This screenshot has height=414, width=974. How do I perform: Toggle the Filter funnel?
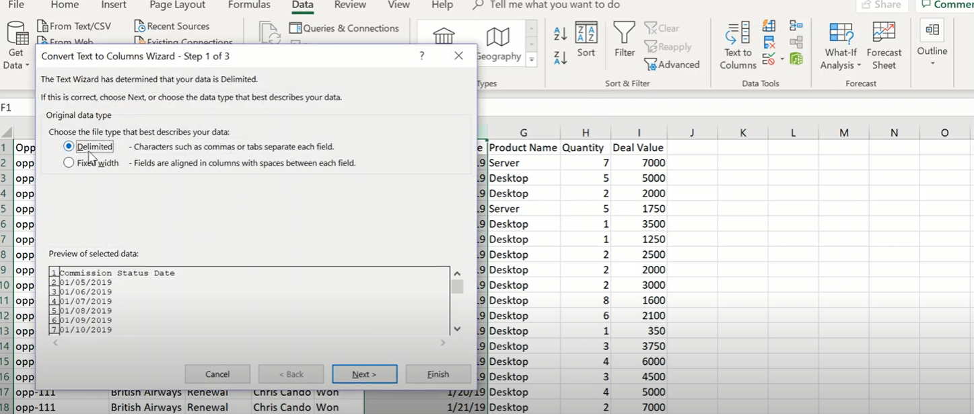click(x=625, y=40)
